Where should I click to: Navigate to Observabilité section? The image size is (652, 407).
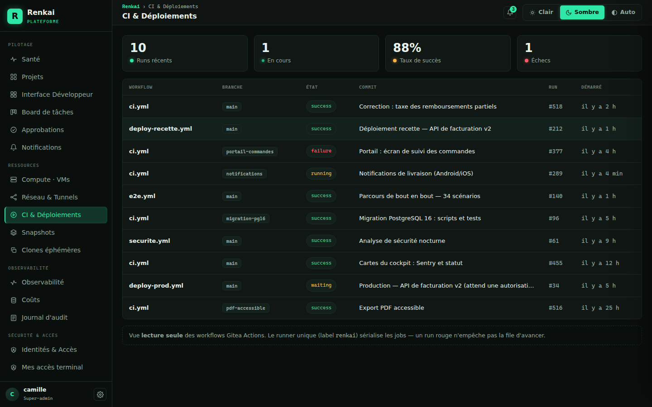(x=56, y=282)
